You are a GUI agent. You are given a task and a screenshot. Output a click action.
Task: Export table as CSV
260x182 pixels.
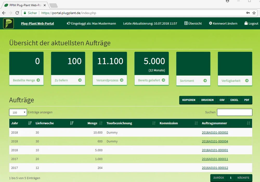point(222,100)
